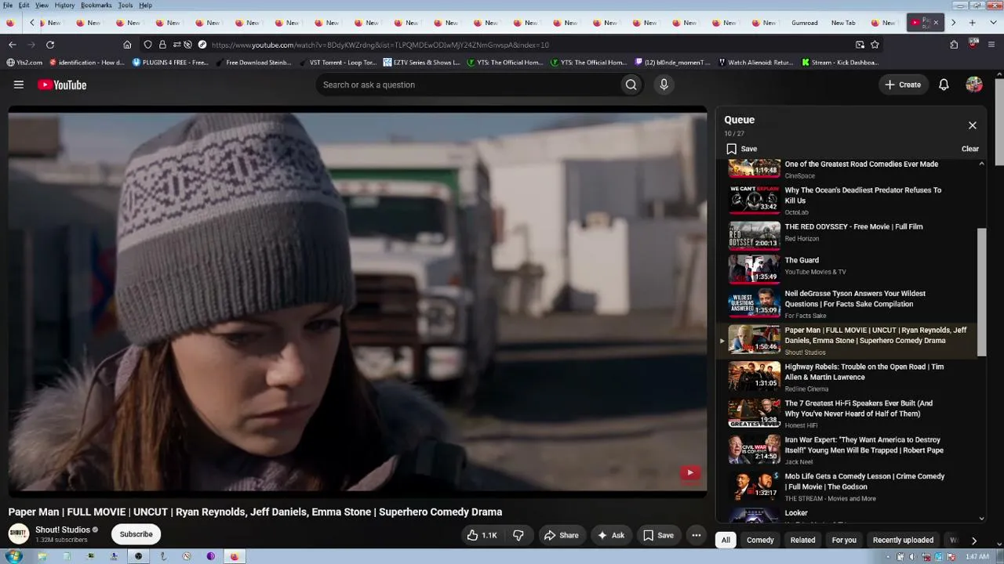Click the Save button below the video

click(658, 535)
